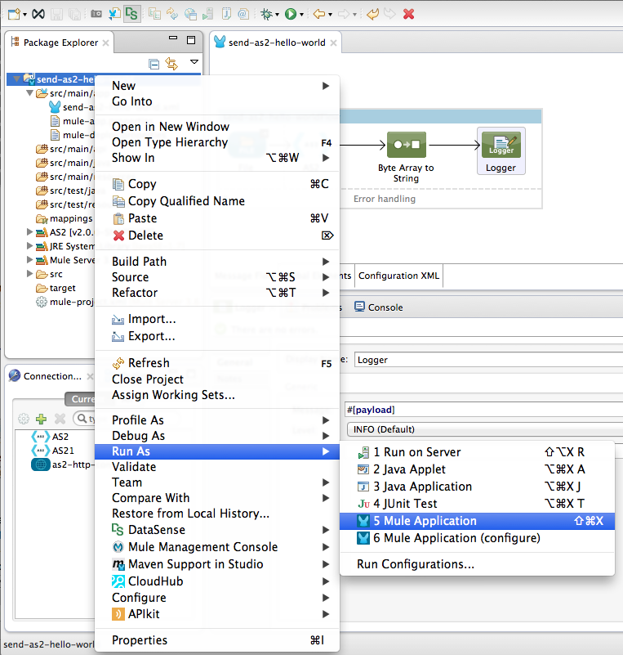Open the Run button dropdown arrow

click(x=301, y=14)
